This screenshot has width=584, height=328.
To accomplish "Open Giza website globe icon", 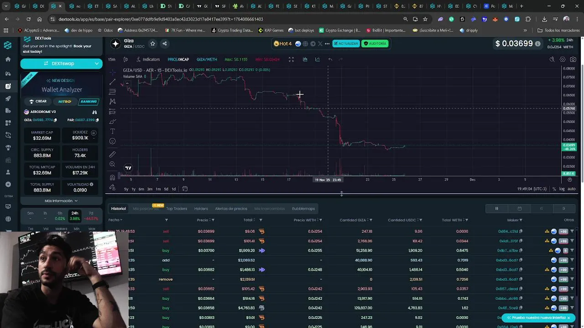I will (305, 44).
